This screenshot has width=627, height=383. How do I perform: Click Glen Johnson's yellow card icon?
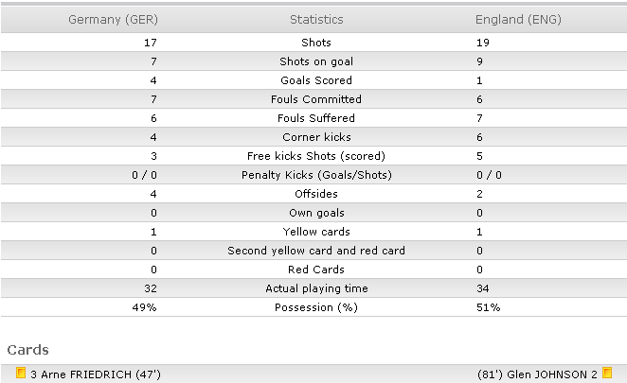(607, 373)
